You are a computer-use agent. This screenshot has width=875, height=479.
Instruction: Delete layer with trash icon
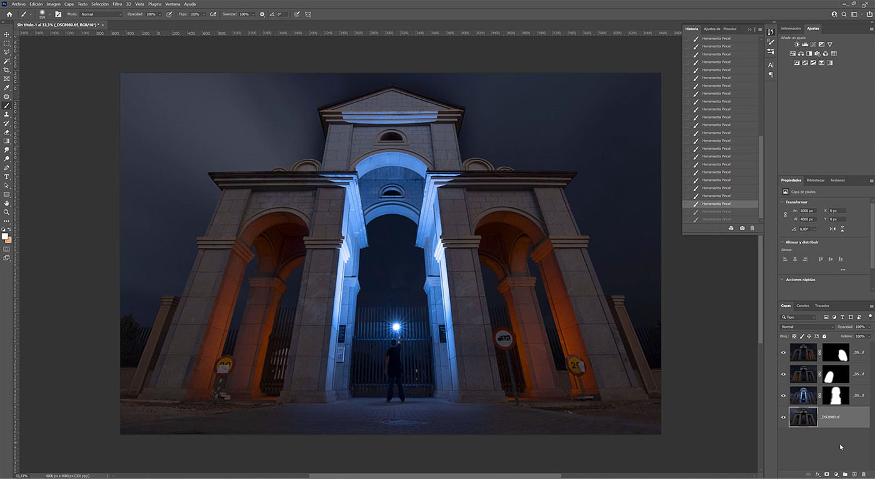[864, 475]
